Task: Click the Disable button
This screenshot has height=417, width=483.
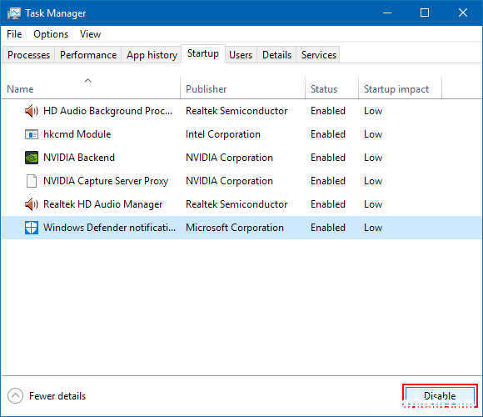Action: coord(440,395)
